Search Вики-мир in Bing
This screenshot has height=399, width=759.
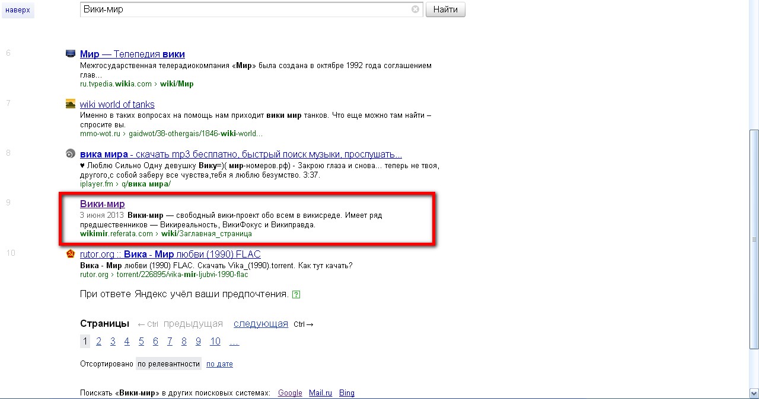(x=347, y=393)
